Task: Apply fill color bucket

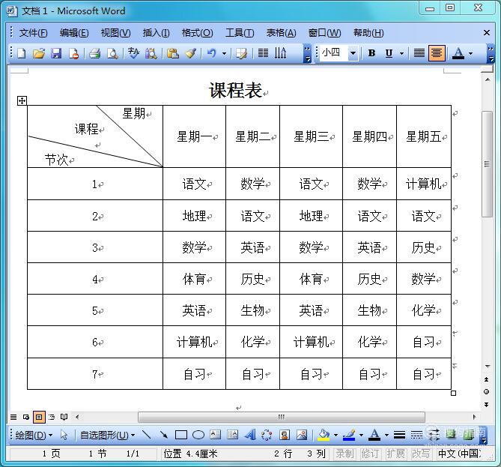Action: coord(324,435)
